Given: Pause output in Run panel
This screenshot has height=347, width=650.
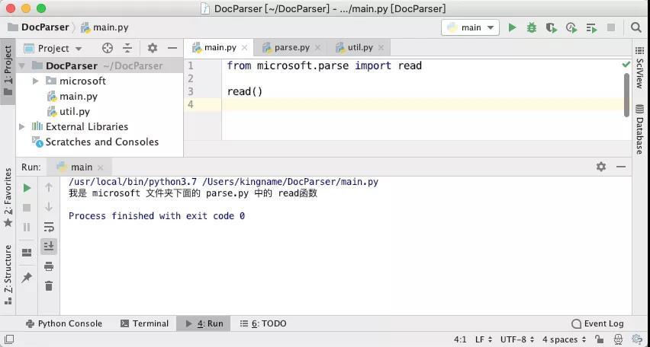Looking at the screenshot, I should 27,227.
